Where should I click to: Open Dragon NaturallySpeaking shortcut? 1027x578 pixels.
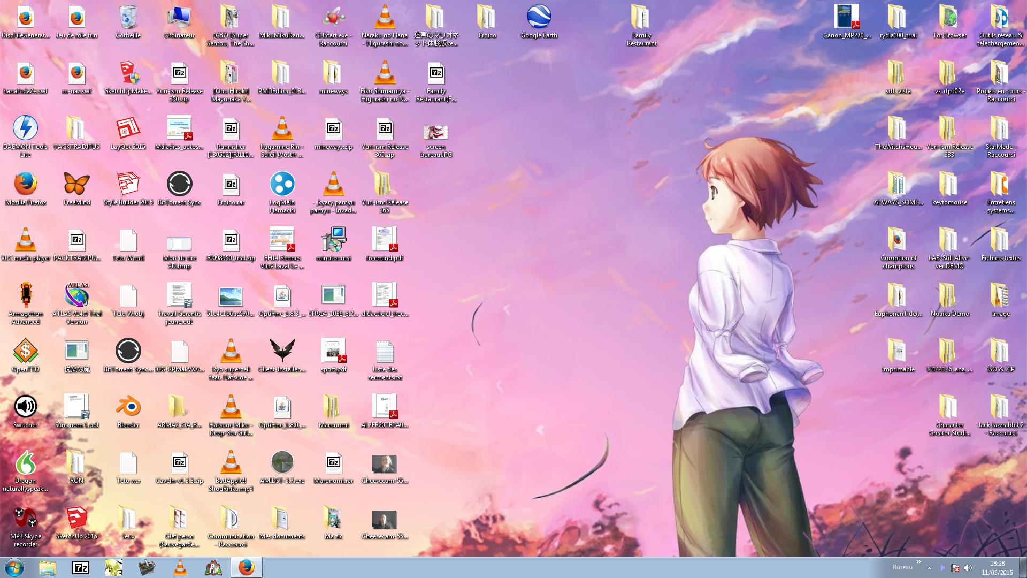click(25, 470)
